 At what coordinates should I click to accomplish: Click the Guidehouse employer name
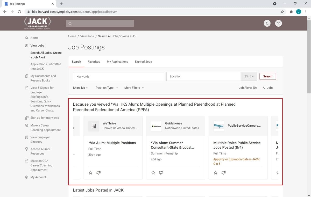click(174, 123)
